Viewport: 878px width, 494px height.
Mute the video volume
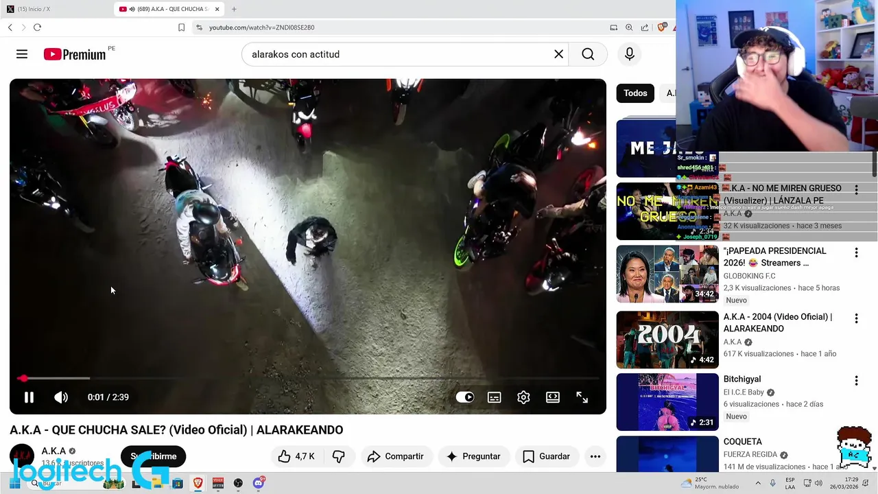pyautogui.click(x=61, y=397)
